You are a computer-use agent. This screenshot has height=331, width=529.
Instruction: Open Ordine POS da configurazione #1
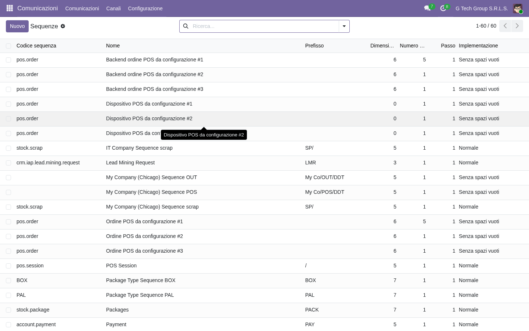point(144,221)
